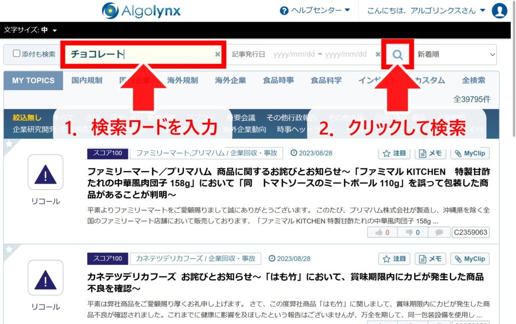Image resolution: width=516 pixels, height=324 pixels.
Task: Open the 文字サイズ font size dropdown
Action: 30,30
